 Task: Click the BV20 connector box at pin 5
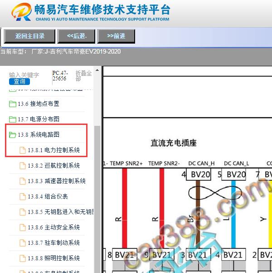pos(233,174)
